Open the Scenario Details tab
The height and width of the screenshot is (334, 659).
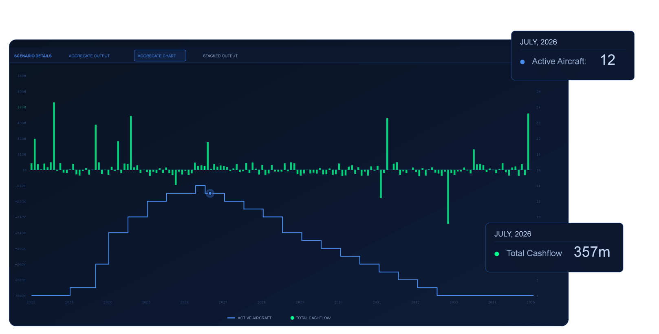[x=33, y=56]
